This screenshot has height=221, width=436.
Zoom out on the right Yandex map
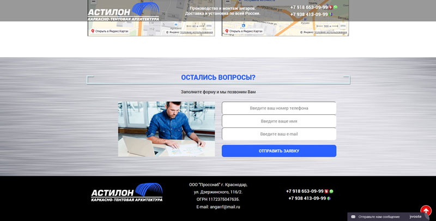pos(228,2)
